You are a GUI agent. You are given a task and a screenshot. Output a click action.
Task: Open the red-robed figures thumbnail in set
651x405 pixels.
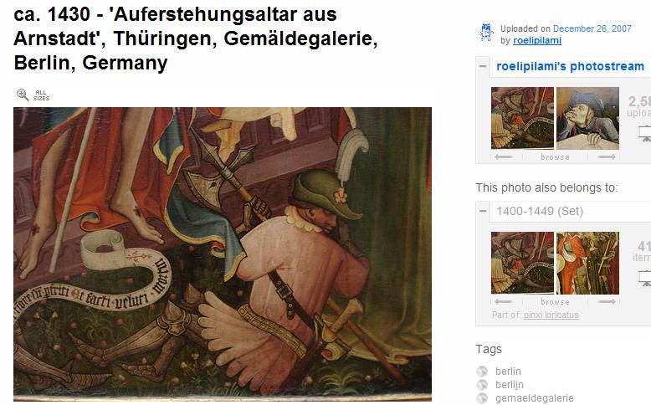point(587,263)
